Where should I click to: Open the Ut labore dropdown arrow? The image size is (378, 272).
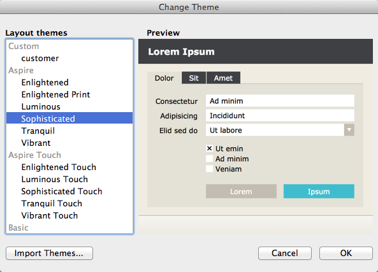pos(349,130)
